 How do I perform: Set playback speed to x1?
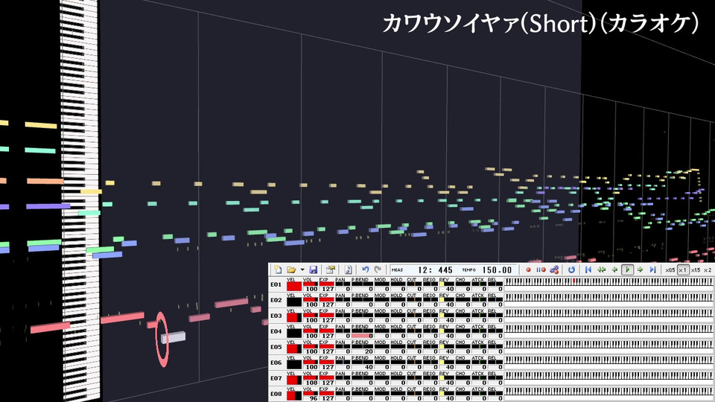[683, 269]
